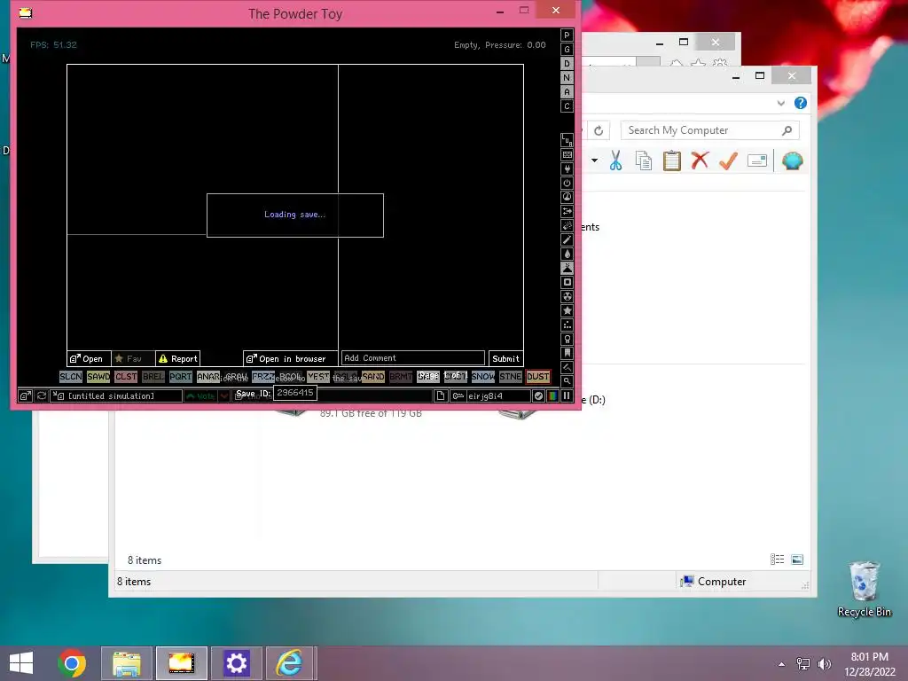Submit the comment
908x681 pixels.
[x=505, y=358]
